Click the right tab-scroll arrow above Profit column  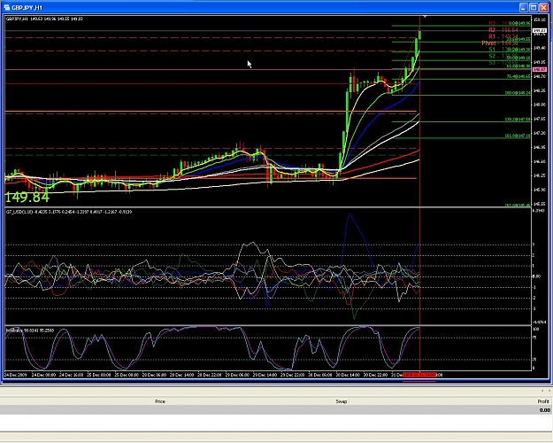(549, 391)
